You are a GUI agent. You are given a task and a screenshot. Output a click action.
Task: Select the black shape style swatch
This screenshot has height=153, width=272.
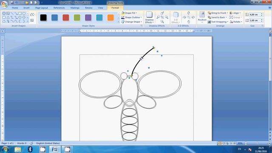43,17
